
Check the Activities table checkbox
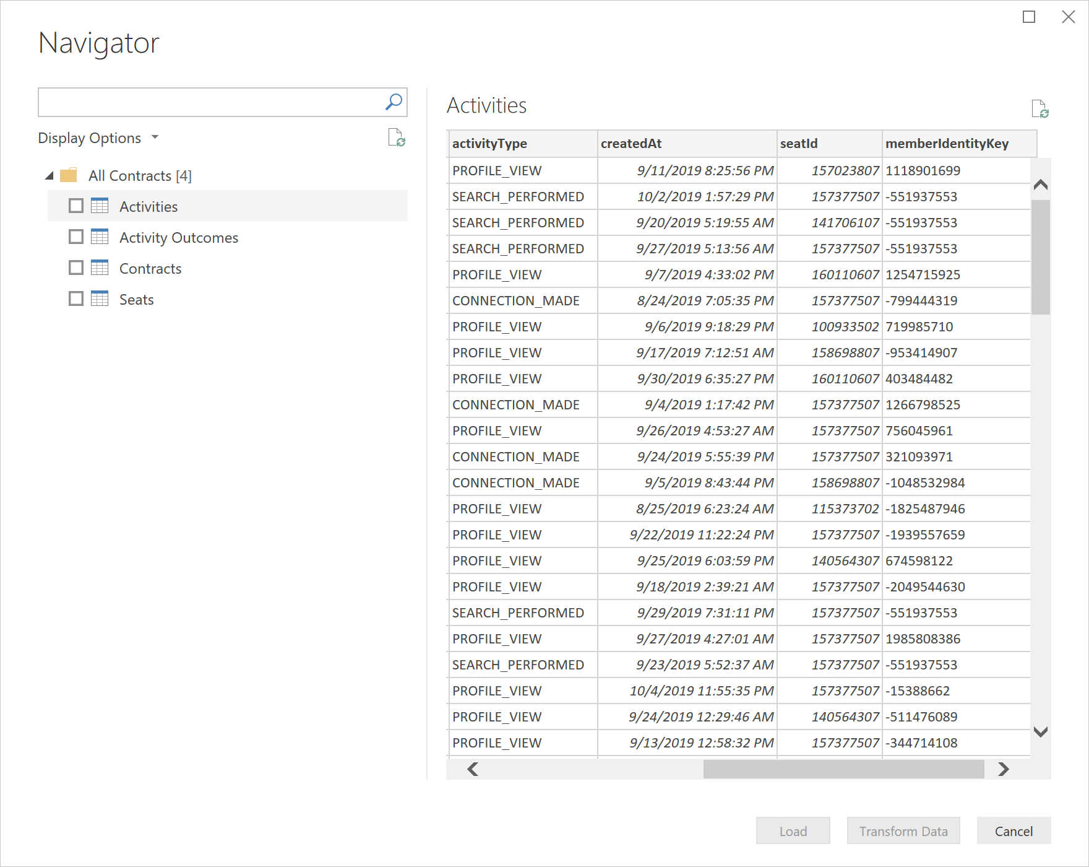pos(76,206)
